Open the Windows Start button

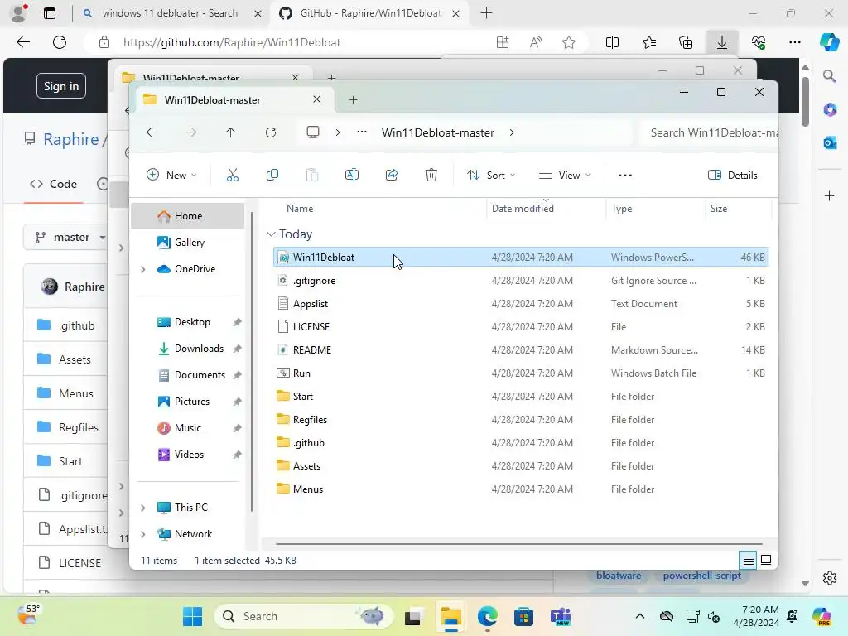click(192, 616)
